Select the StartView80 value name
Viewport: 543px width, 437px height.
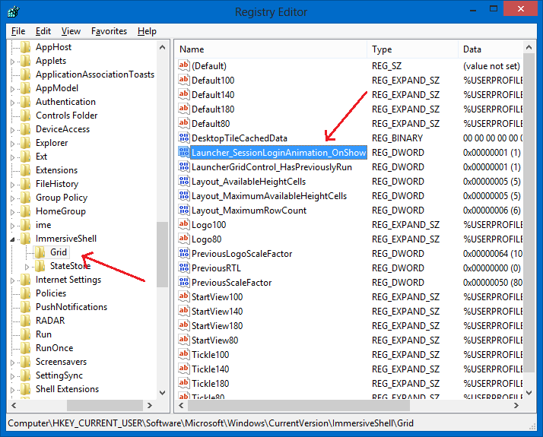(x=215, y=340)
